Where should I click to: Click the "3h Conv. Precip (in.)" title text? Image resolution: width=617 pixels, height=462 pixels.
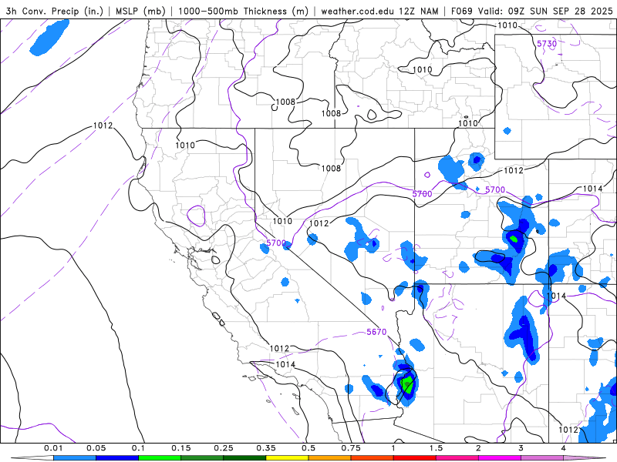[54, 11]
